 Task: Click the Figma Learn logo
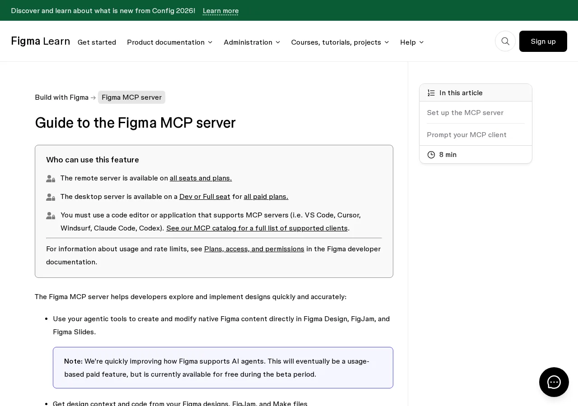(41, 41)
